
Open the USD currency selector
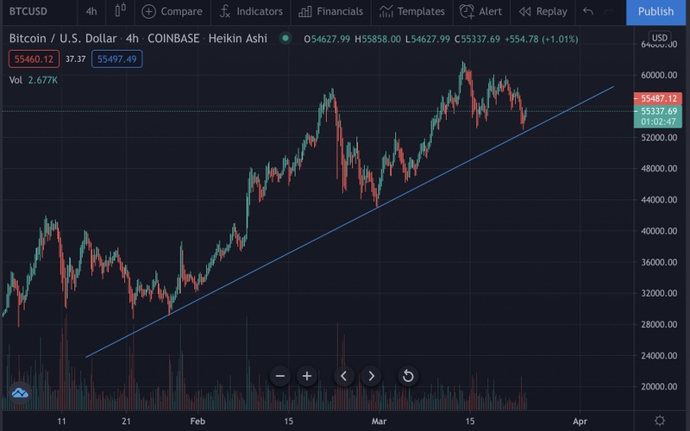coord(660,38)
